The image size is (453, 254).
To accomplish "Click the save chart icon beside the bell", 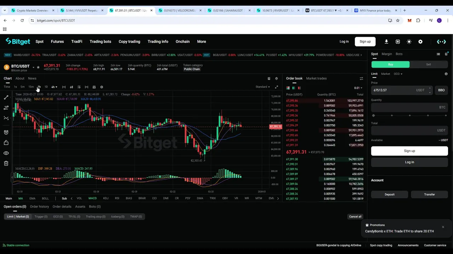I will click(269, 79).
